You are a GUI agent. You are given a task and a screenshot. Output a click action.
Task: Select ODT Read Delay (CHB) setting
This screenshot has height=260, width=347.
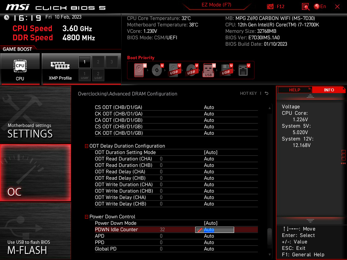176,178
